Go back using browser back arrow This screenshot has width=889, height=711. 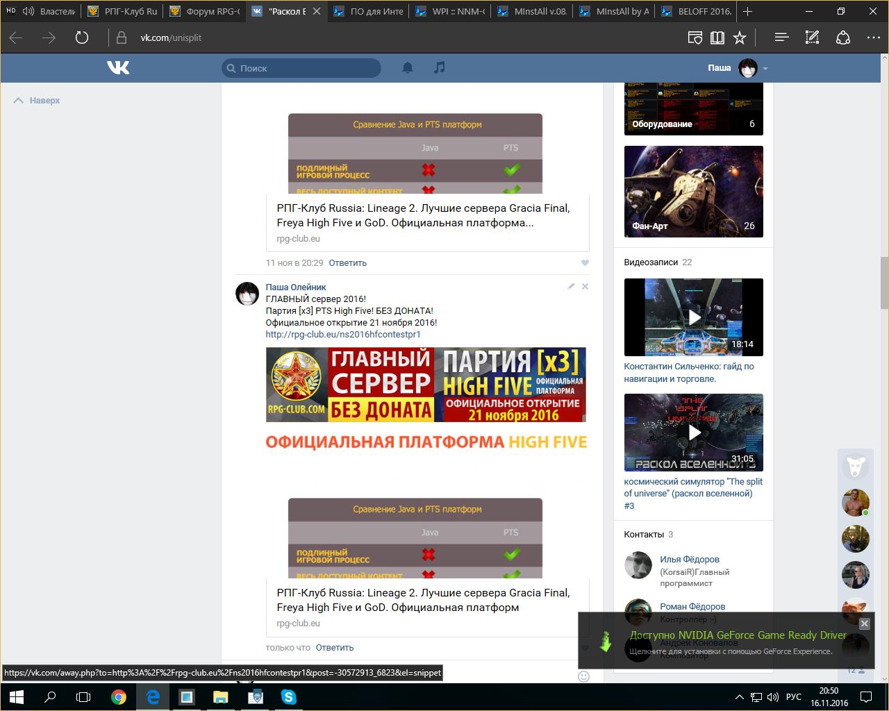pyautogui.click(x=16, y=38)
